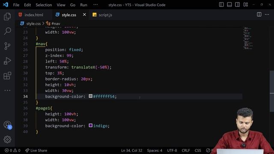Screen dimensions: 274x154
Task: Start Live Share from status bar
Action: [36, 150]
